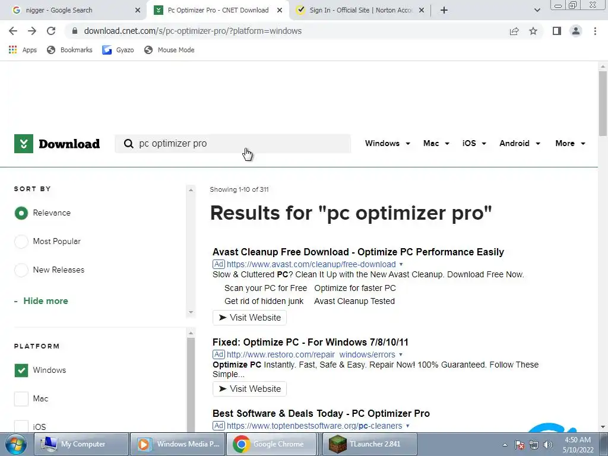Go forward using the browser forward arrow

click(x=32, y=31)
